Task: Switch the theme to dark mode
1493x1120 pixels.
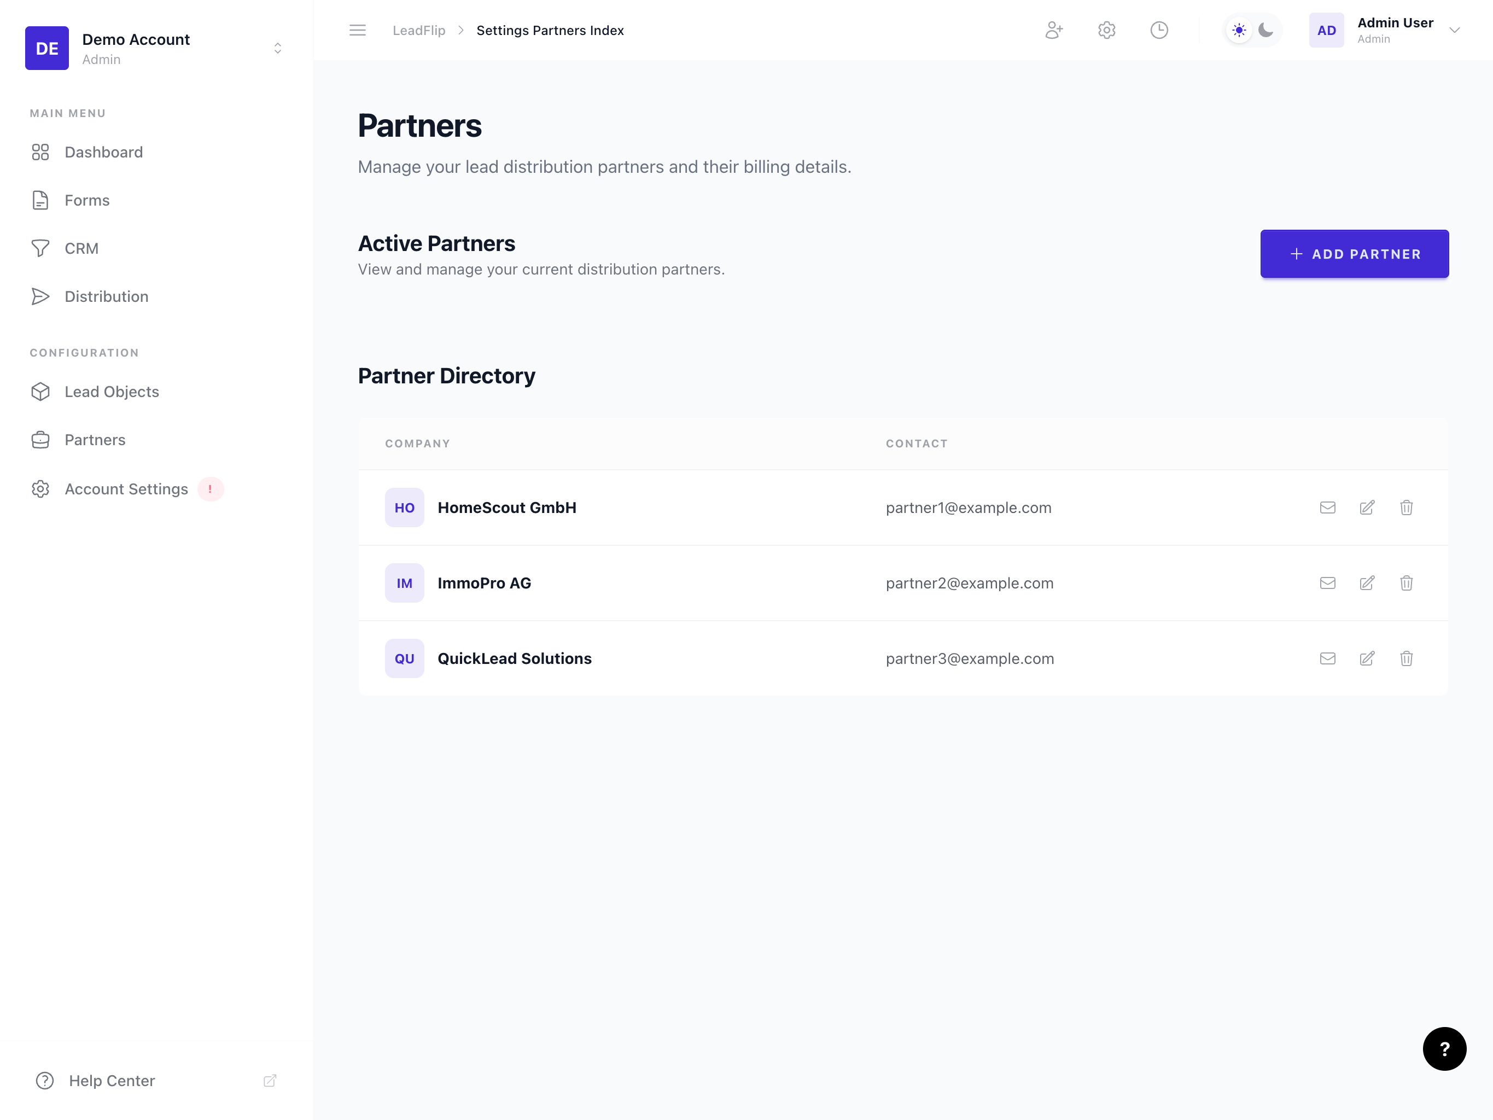Action: click(x=1265, y=30)
